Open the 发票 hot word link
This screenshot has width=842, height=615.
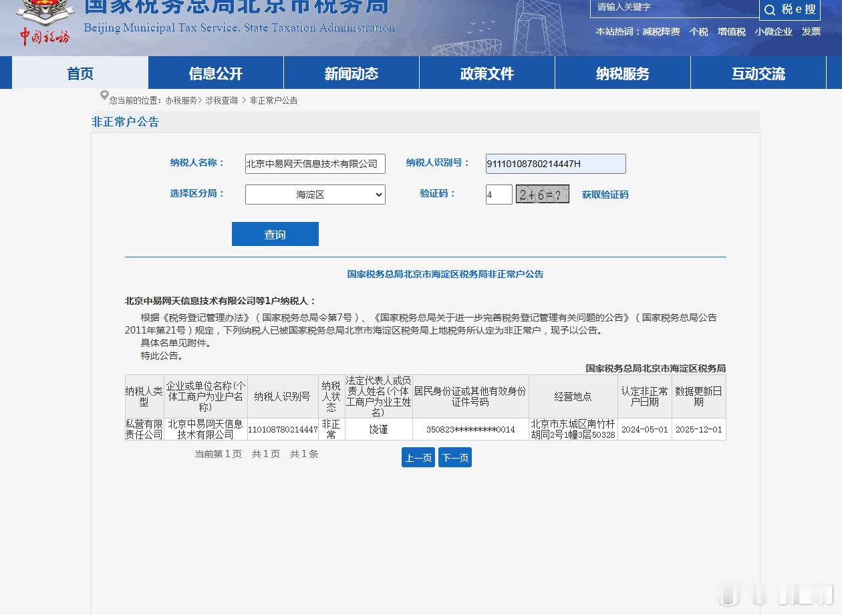coord(811,31)
